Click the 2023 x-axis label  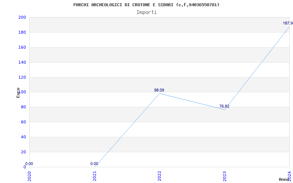point(225,176)
